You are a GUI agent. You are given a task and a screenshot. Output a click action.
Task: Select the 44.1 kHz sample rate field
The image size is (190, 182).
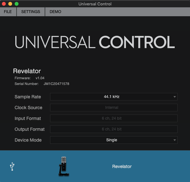(x=114, y=97)
